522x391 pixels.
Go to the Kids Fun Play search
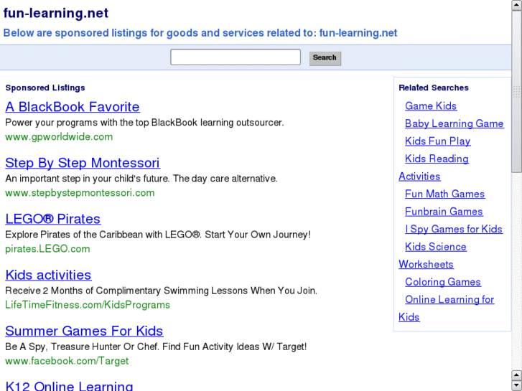(x=438, y=141)
